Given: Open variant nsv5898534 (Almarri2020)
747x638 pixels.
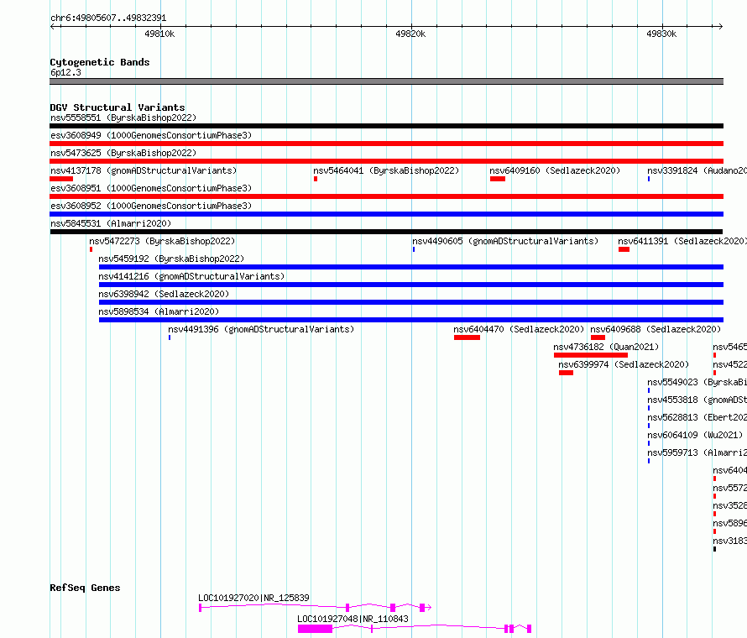Looking at the screenshot, I should (x=159, y=311).
